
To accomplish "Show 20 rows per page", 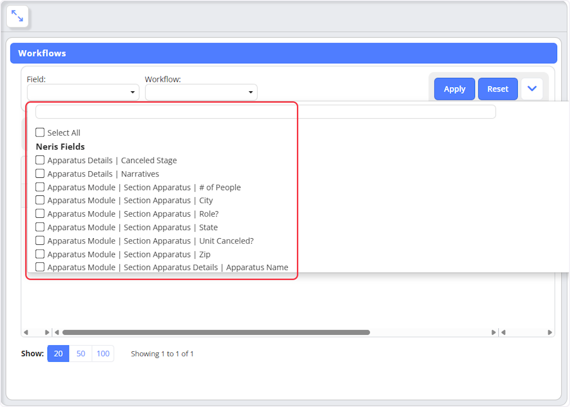I will click(58, 353).
